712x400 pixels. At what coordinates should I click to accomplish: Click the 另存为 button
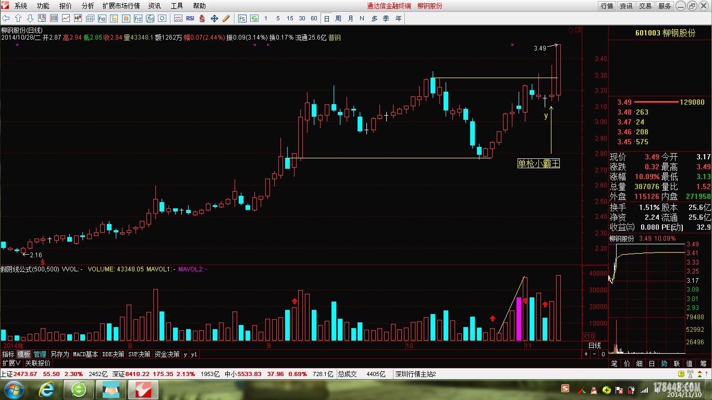coord(59,354)
